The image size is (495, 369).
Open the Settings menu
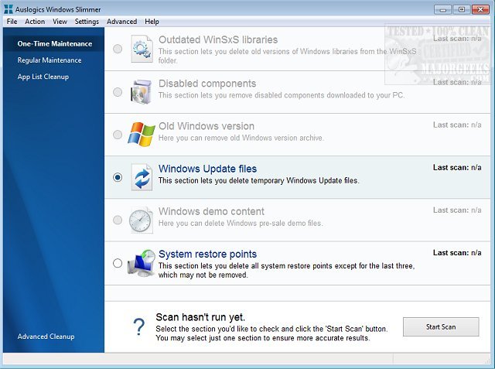pos(87,22)
